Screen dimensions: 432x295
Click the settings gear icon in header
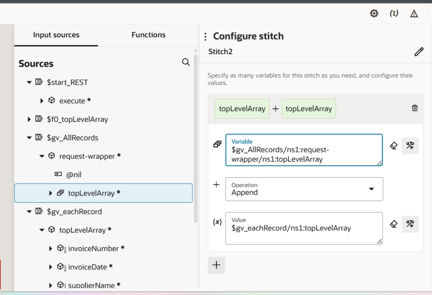coord(374,14)
